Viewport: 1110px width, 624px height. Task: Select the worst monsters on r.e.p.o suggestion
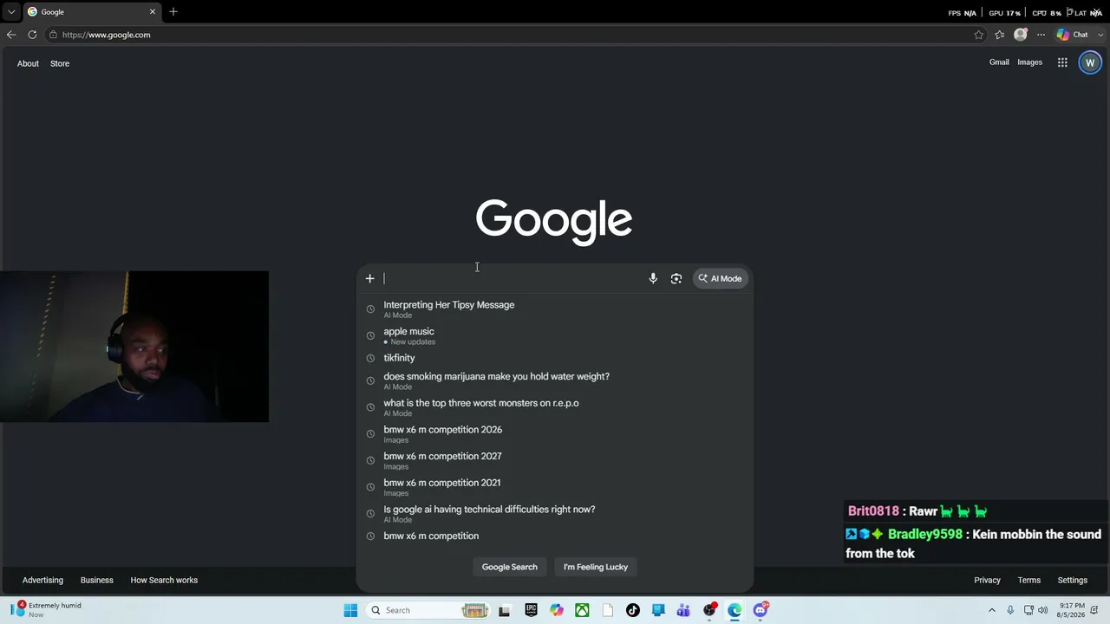(x=555, y=407)
